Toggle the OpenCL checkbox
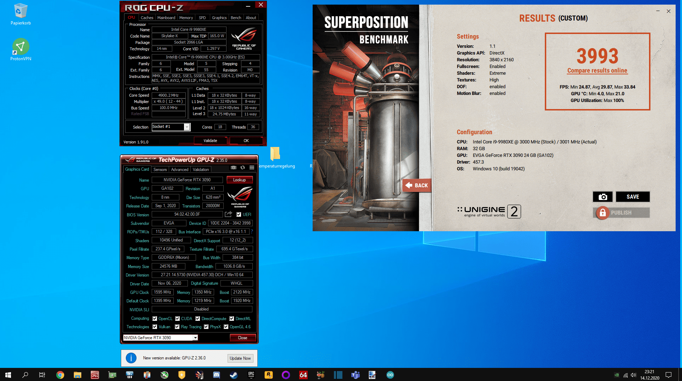Image resolution: width=682 pixels, height=381 pixels. (155, 319)
